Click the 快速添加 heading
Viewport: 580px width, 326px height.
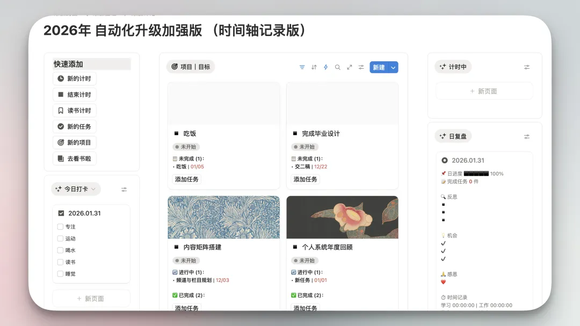pos(68,64)
